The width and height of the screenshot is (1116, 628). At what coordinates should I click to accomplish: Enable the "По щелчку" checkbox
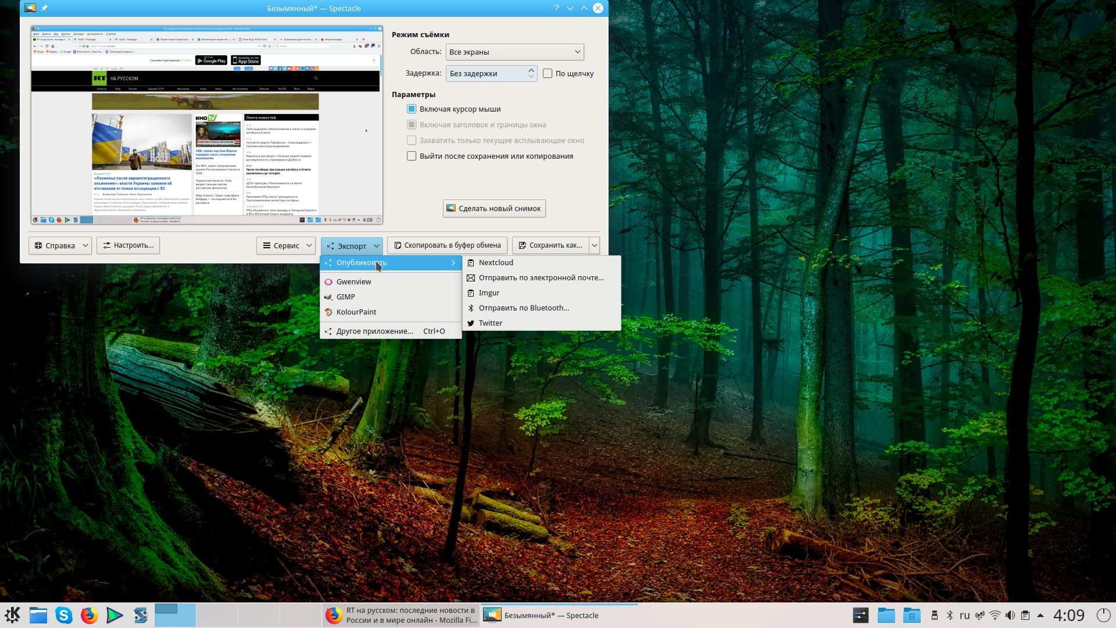(x=548, y=73)
